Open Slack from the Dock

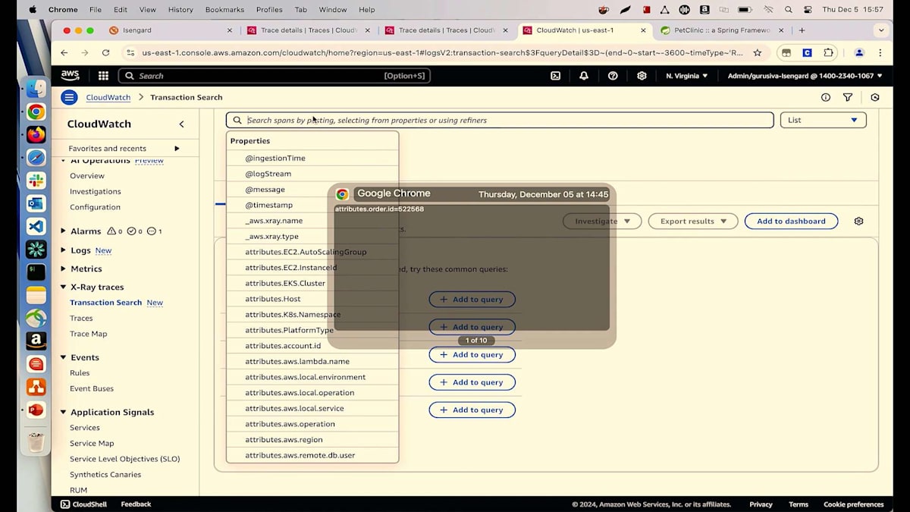click(36, 181)
